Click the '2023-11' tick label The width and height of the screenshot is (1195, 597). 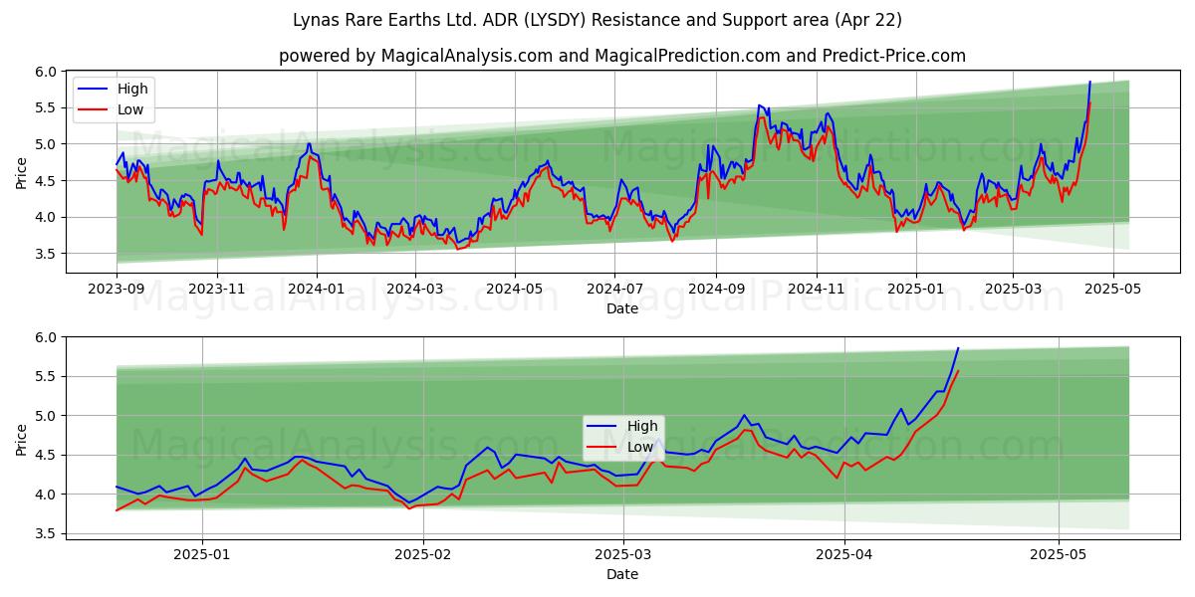[x=217, y=289]
